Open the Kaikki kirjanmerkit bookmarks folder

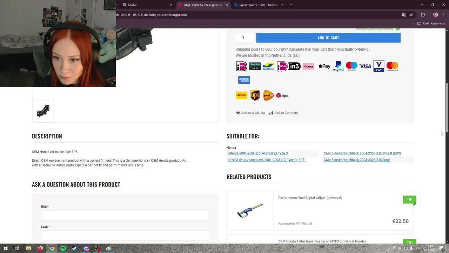click(431, 24)
